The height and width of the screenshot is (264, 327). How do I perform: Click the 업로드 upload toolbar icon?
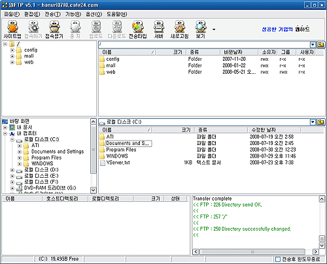coord(96,29)
